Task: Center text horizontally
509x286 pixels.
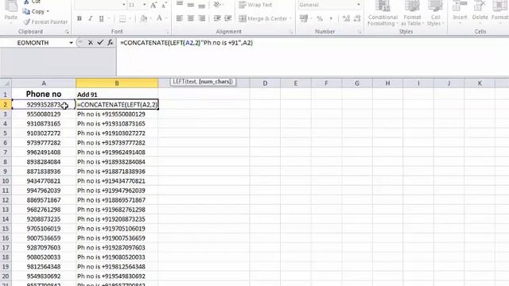Action: (x=191, y=18)
